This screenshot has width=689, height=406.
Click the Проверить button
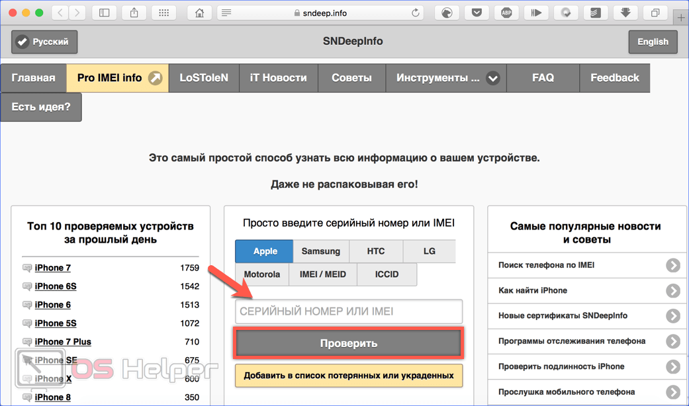349,343
